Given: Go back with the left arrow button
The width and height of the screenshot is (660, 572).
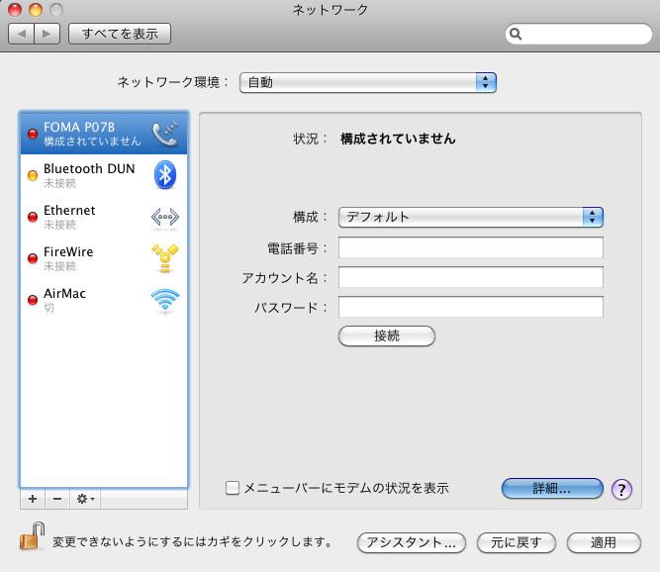Looking at the screenshot, I should click(22, 34).
